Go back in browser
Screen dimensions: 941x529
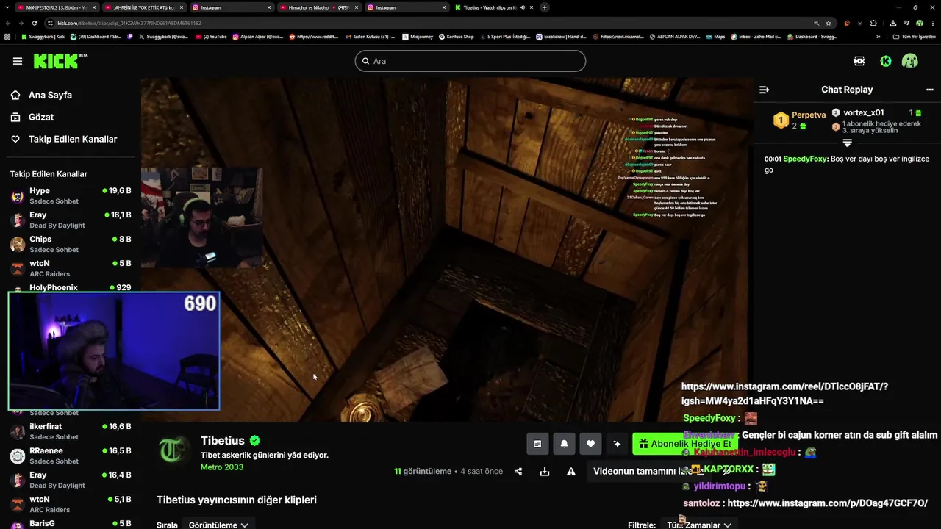[x=10, y=23]
